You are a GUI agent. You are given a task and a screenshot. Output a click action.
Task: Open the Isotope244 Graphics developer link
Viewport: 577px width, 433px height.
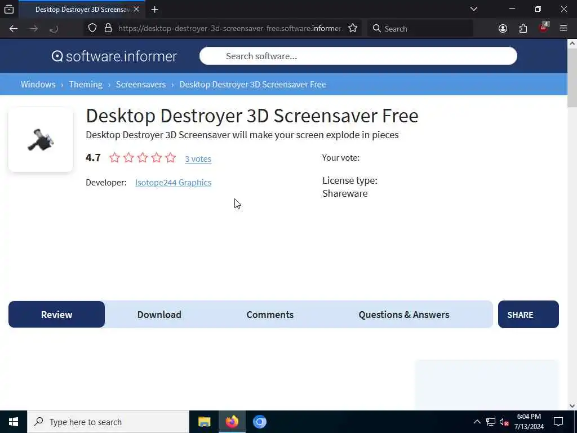173,182
